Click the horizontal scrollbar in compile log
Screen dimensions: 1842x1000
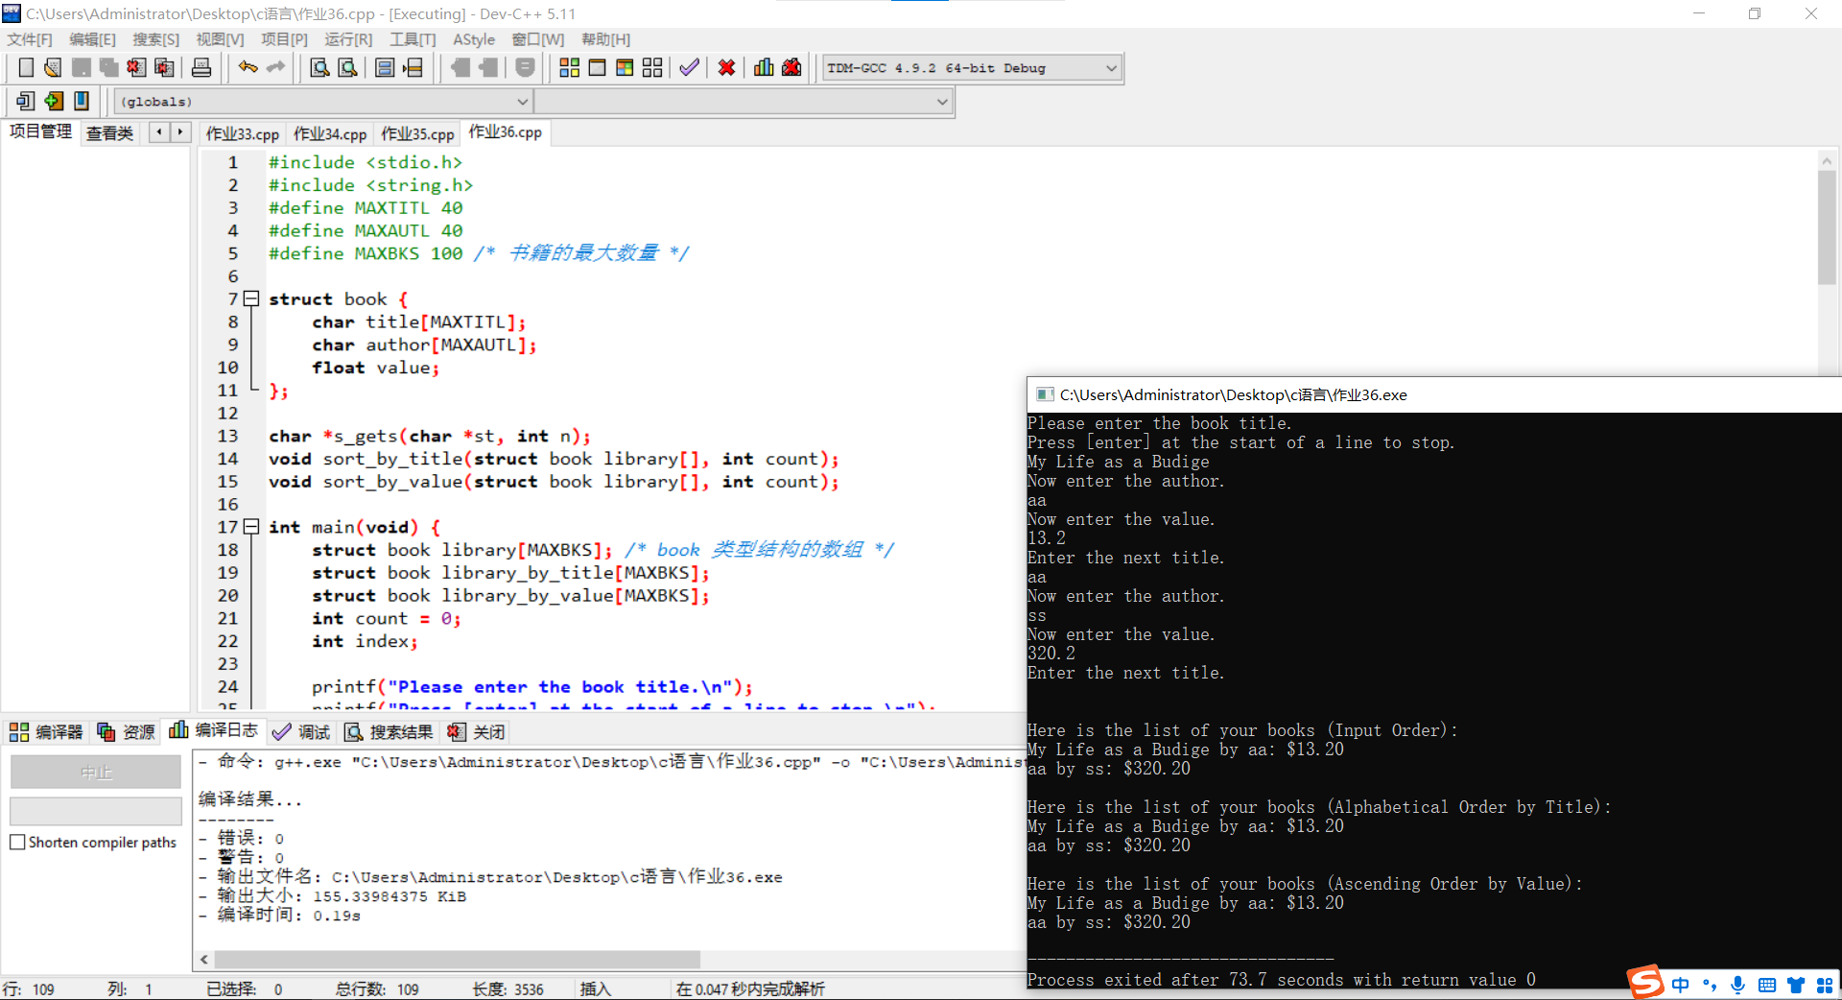pos(457,960)
